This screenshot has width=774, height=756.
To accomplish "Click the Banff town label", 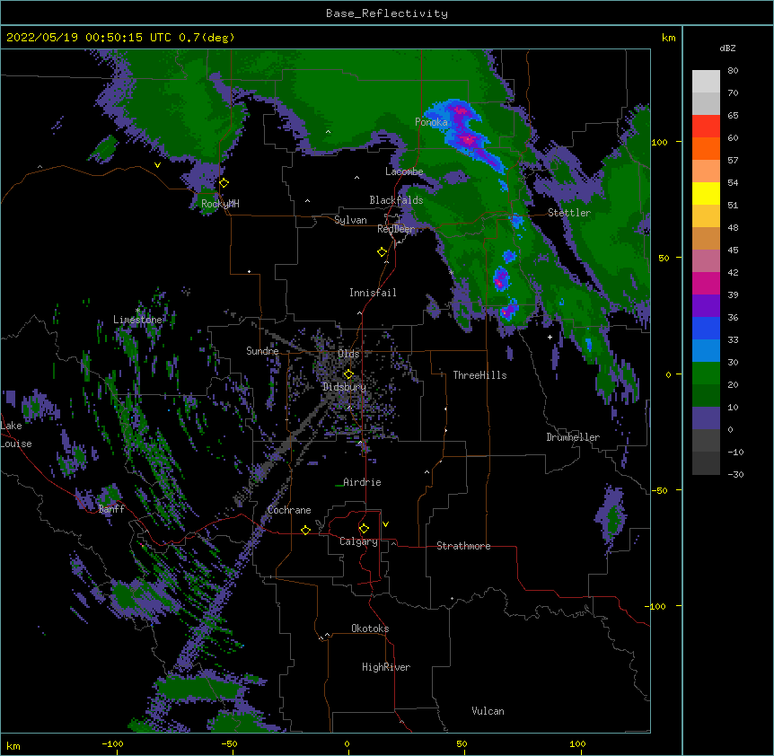I will point(111,509).
